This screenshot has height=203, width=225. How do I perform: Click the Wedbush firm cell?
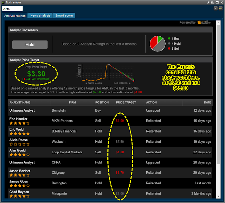point(59,142)
